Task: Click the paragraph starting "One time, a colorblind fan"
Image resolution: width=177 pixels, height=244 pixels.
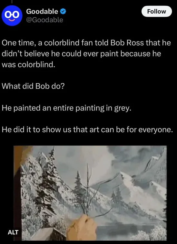Action: point(86,53)
